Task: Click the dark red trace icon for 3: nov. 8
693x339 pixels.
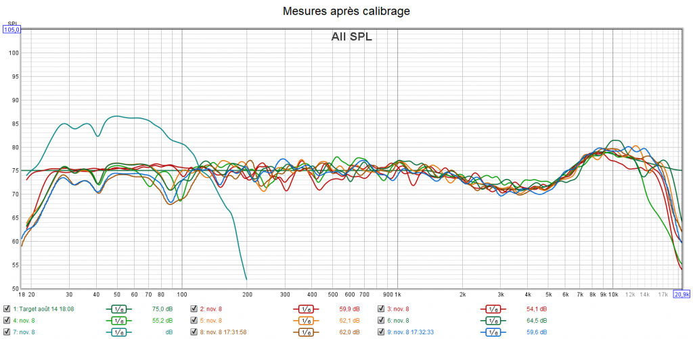Action: pyautogui.click(x=492, y=309)
